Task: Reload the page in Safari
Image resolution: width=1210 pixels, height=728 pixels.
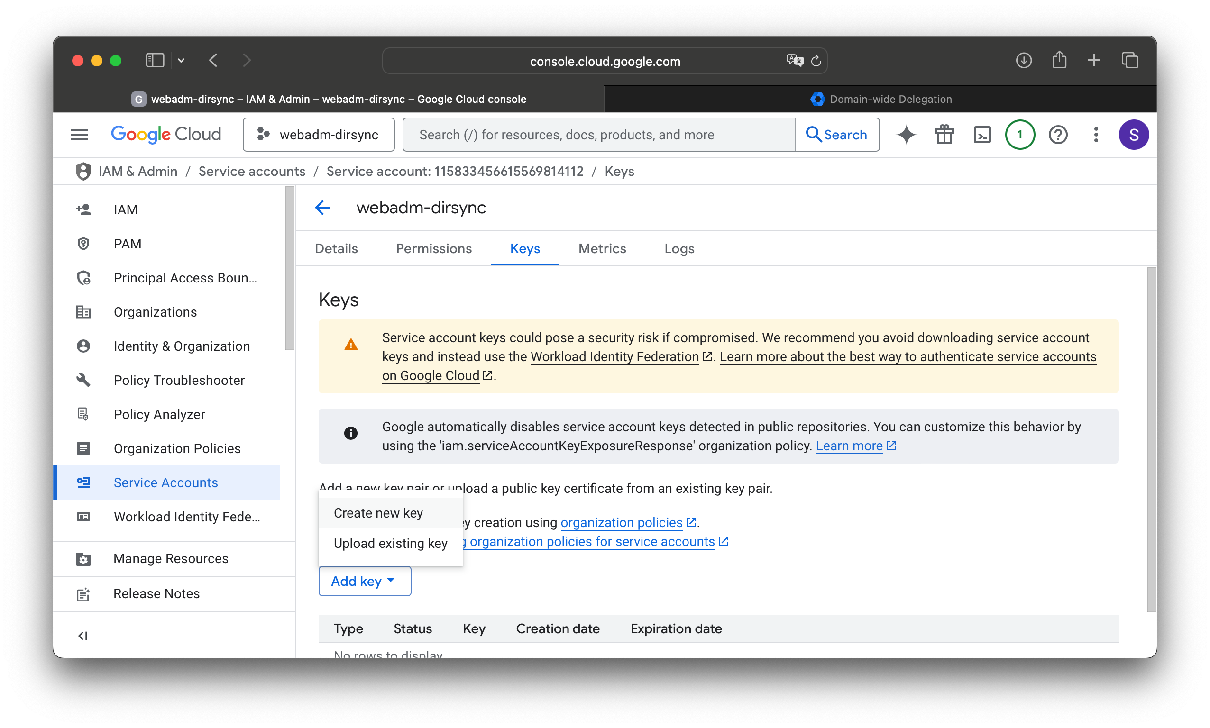Action: [x=816, y=61]
